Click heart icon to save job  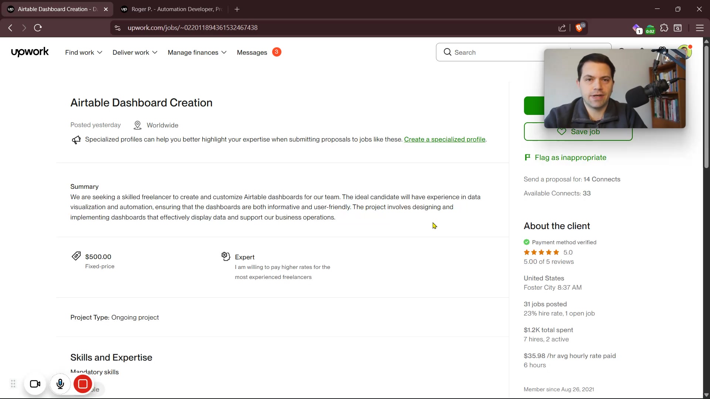(x=561, y=132)
